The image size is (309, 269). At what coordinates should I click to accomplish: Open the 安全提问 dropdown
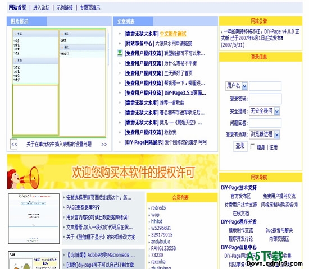pyautogui.click(x=265, y=111)
